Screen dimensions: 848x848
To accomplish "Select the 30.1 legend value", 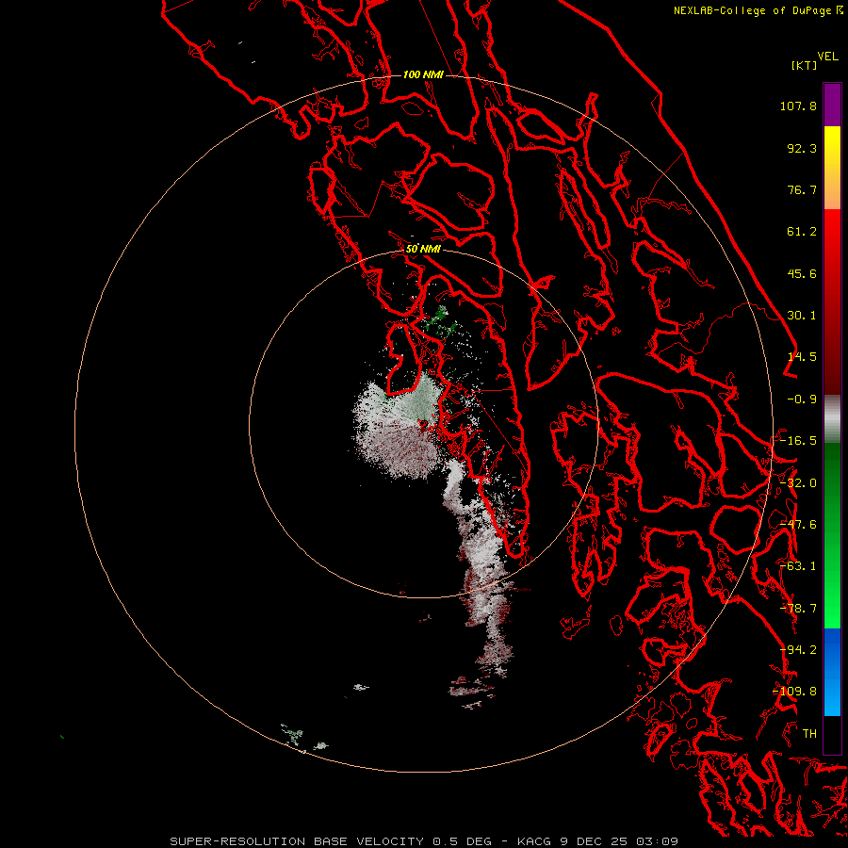I will pyautogui.click(x=802, y=316).
